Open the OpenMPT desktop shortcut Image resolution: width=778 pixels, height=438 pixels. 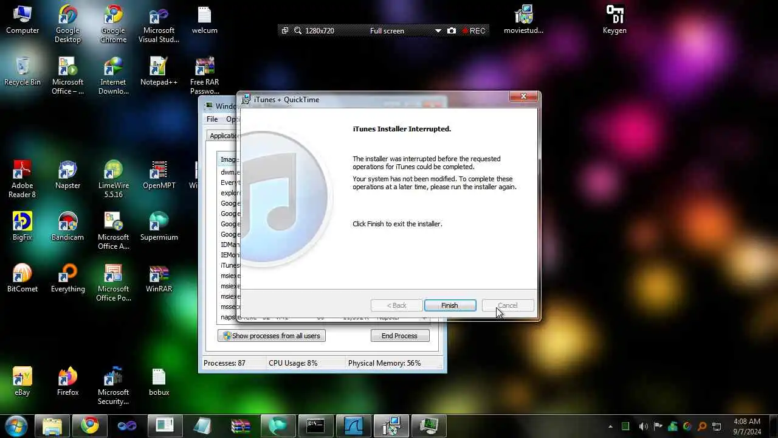pos(159,175)
